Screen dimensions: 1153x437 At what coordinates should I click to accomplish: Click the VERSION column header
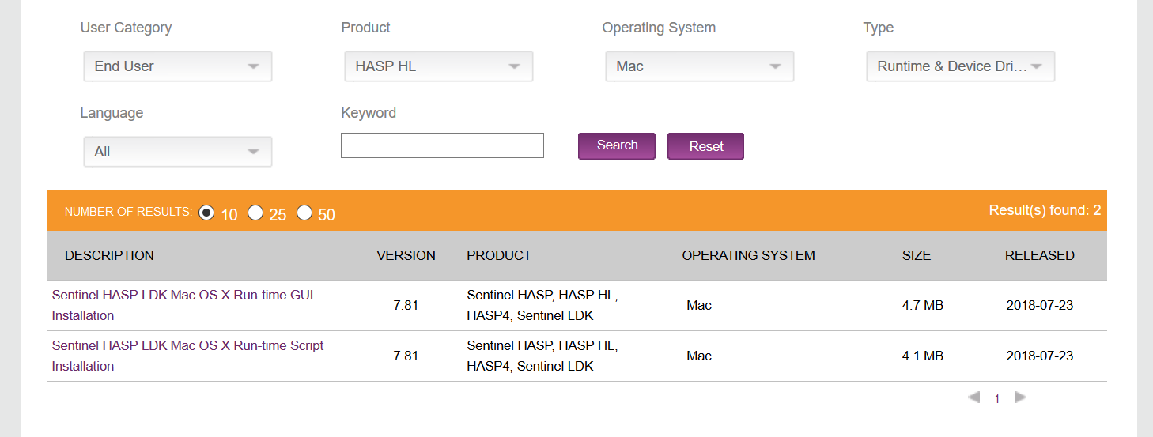[x=406, y=255]
